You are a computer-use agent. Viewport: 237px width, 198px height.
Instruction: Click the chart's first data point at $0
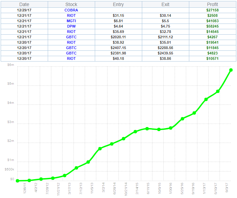click(x=17, y=181)
